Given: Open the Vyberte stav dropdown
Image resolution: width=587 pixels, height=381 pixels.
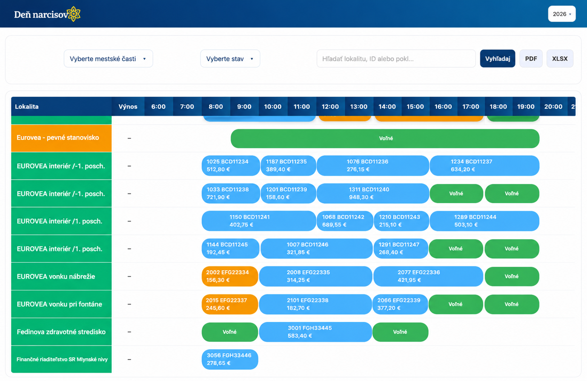Looking at the screenshot, I should pyautogui.click(x=230, y=59).
